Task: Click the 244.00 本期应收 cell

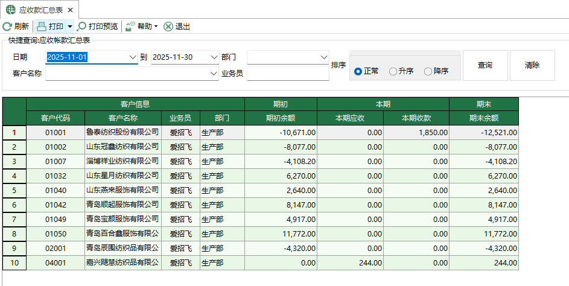Action: point(350,263)
